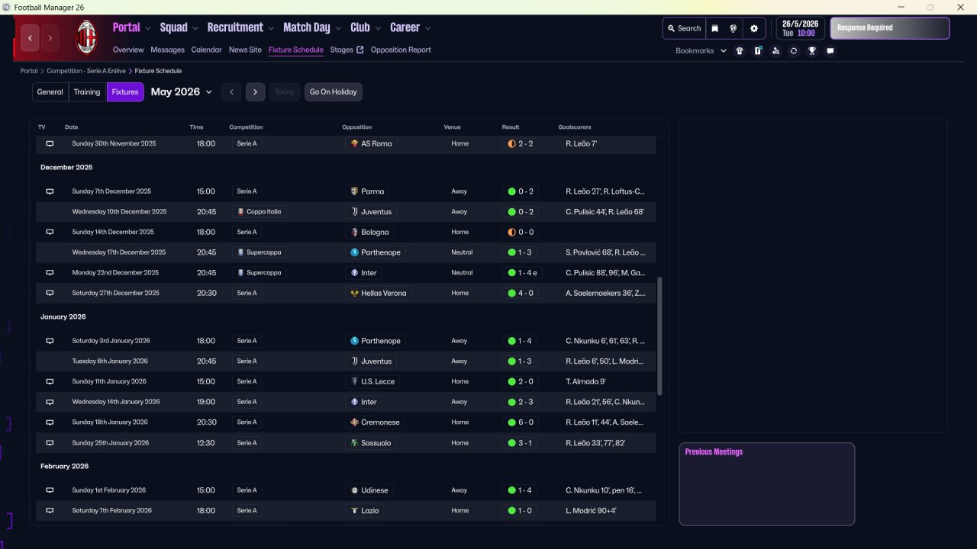This screenshot has width=977, height=549.
Task: Select the Inter Supercoppa opposition button
Action: coord(364,273)
